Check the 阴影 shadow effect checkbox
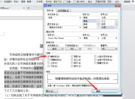 click(72, 57)
